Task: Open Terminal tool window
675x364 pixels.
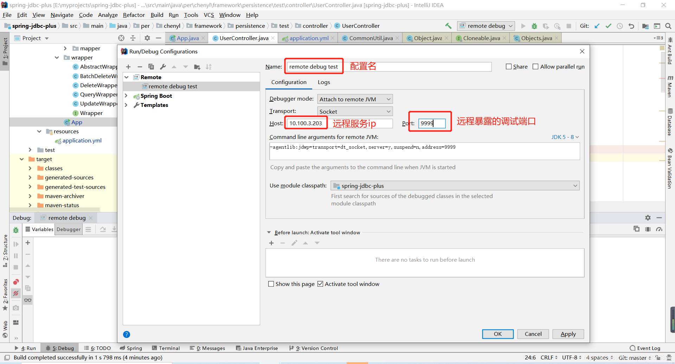Action: (166, 348)
